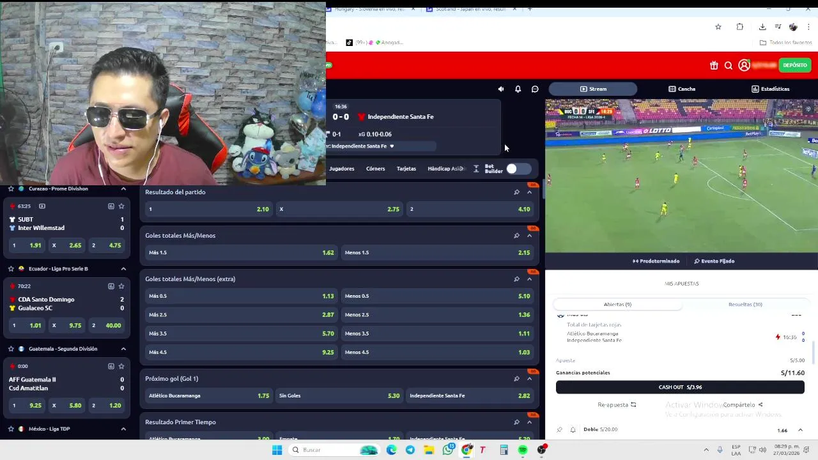
Task: Click the Evento Fijado button
Action: 714,261
